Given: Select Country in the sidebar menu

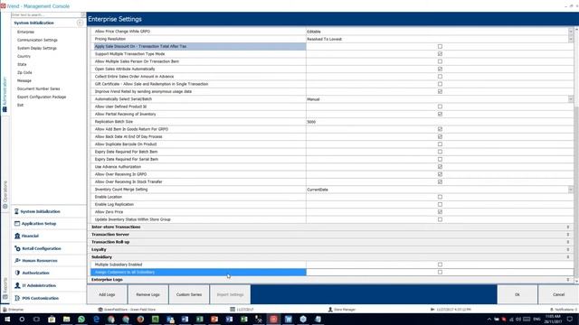Looking at the screenshot, I should tap(24, 56).
